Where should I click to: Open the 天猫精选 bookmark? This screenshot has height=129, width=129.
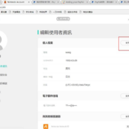(15, 12)
